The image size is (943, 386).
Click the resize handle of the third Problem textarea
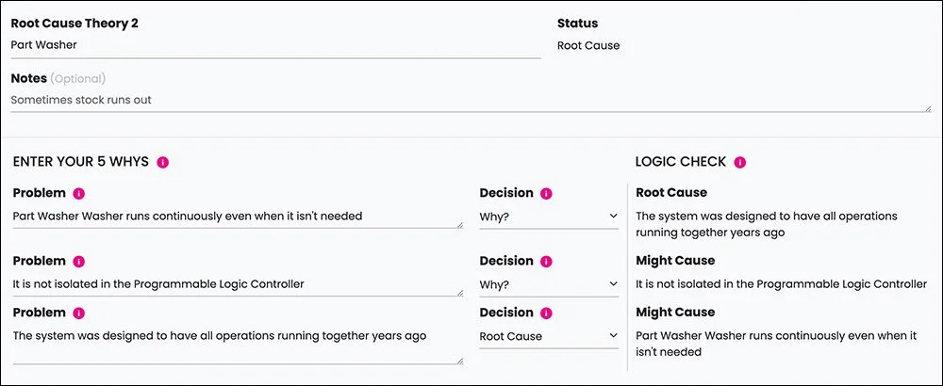(460, 360)
